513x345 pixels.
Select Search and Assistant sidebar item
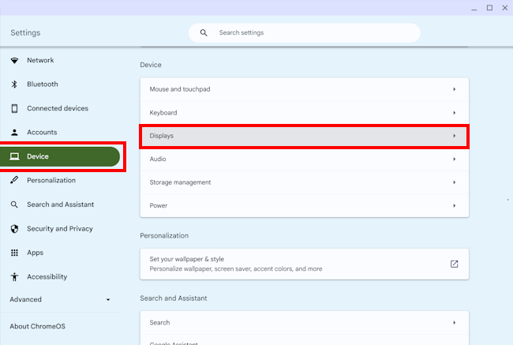[60, 204]
